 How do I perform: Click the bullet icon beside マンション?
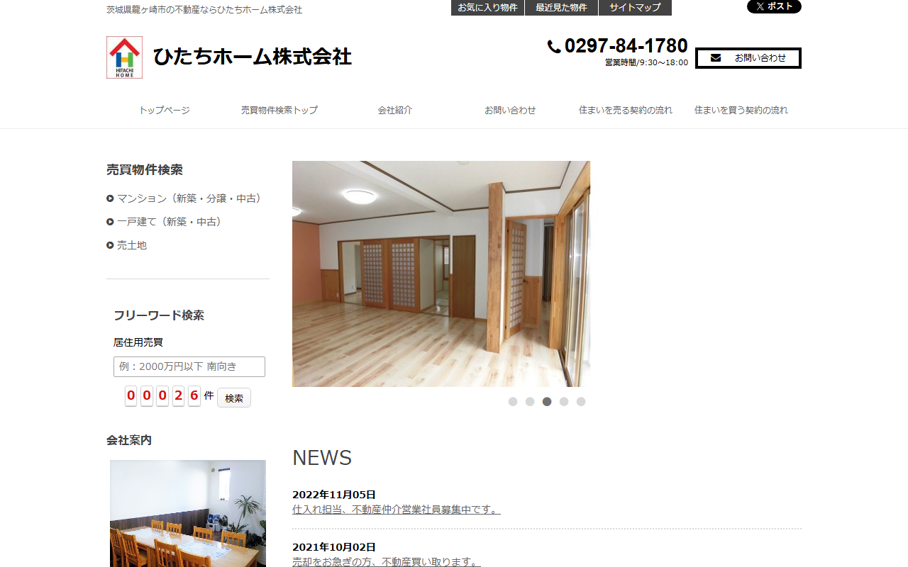click(110, 198)
